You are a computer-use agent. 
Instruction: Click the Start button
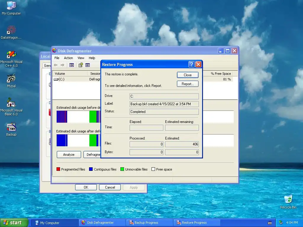(14, 223)
